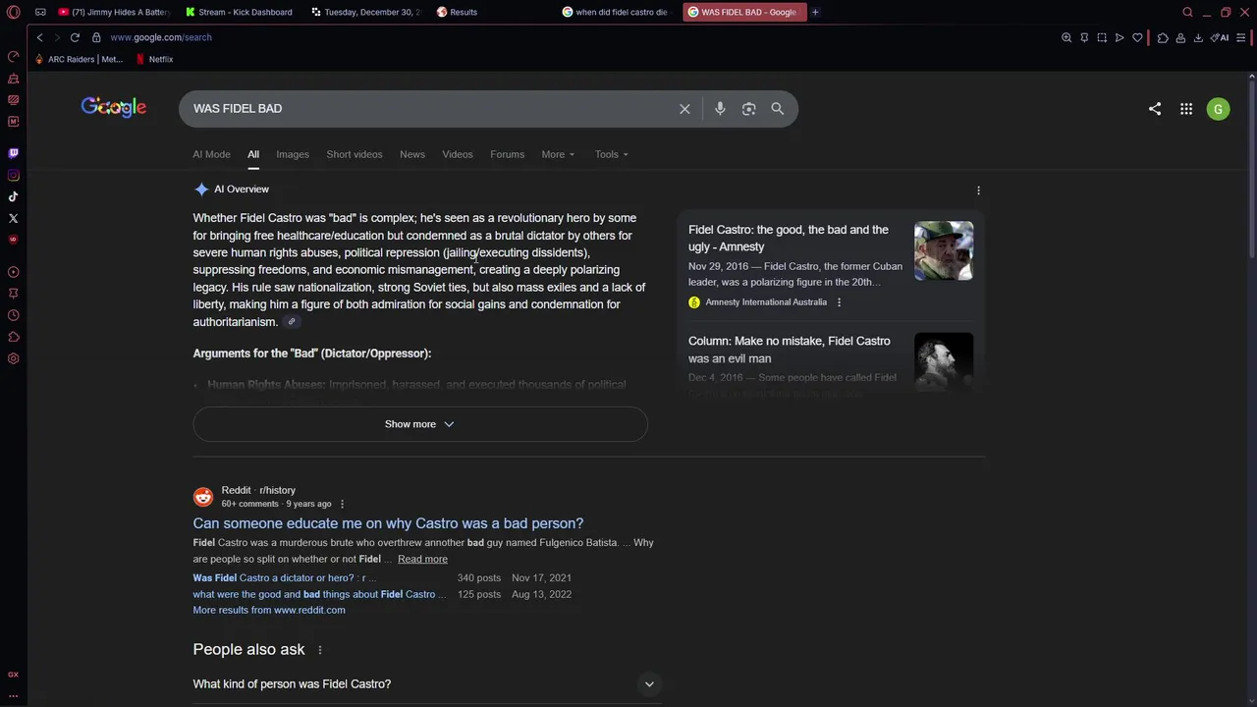The width and height of the screenshot is (1257, 707).
Task: Open AI Overview three-dot options
Action: coord(978,190)
